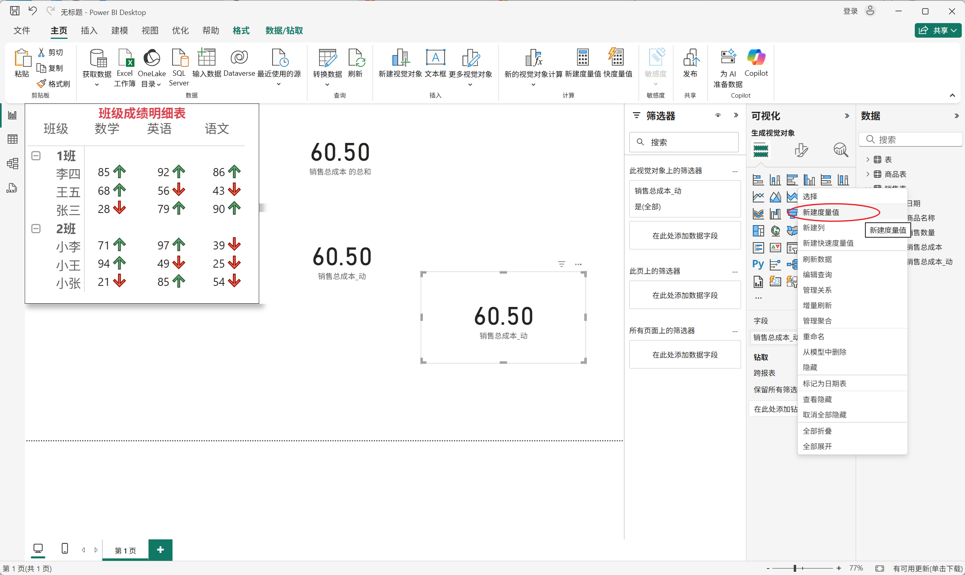Adjust the zoom slider in the status bar
This screenshot has height=575, width=965.
[x=795, y=568]
